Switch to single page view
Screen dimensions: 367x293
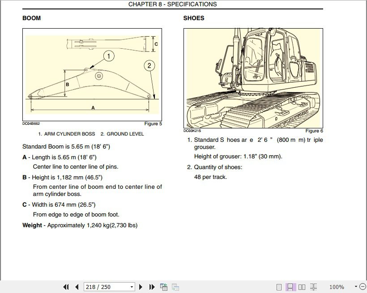tap(279, 287)
